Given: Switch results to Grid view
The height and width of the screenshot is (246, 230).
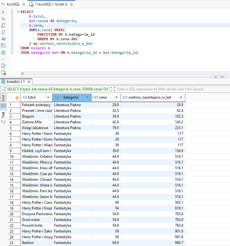Looking at the screenshot, I should pos(3,99).
